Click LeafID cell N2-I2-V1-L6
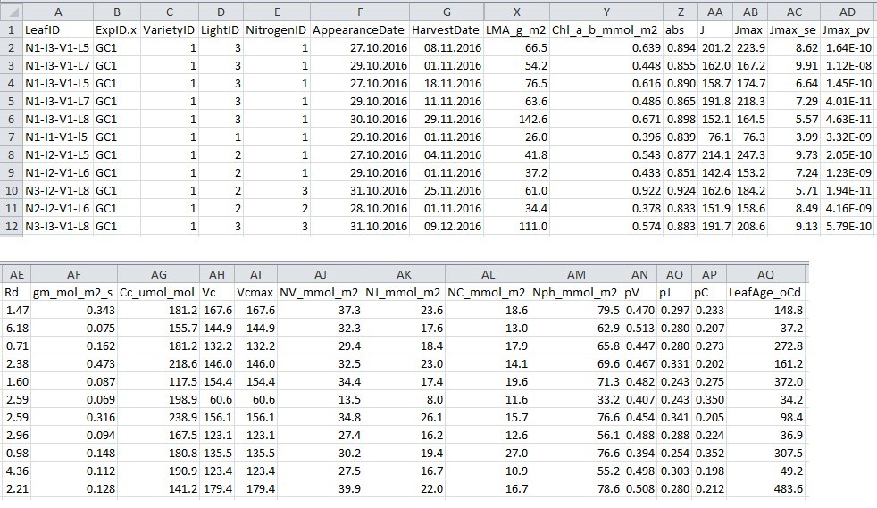This screenshot has height=508, width=877. pos(57,208)
